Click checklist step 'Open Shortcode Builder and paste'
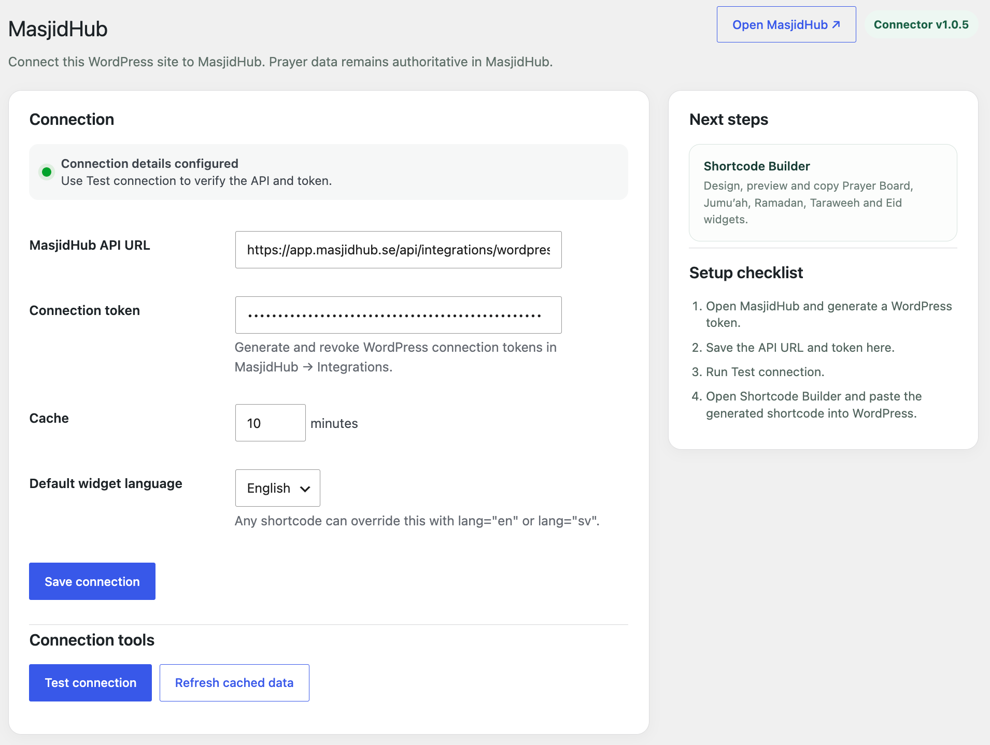The height and width of the screenshot is (745, 990). 813,405
